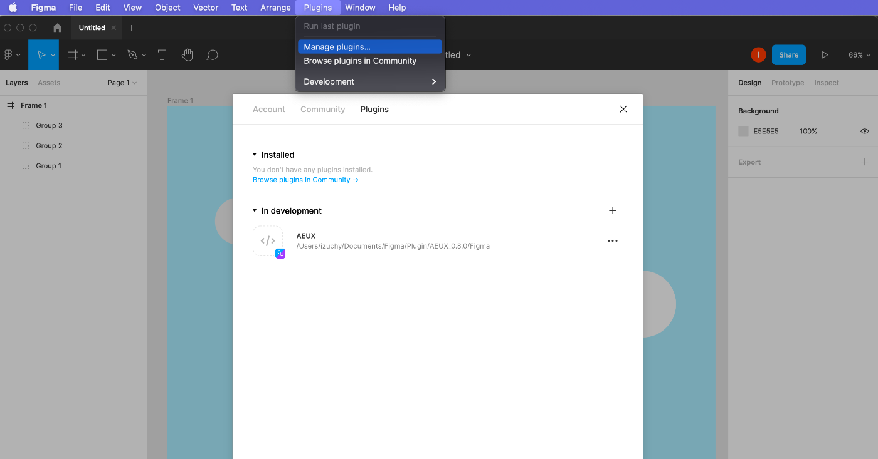The width and height of the screenshot is (878, 459).
Task: Open the AEUX plugin options ellipsis
Action: (x=613, y=241)
